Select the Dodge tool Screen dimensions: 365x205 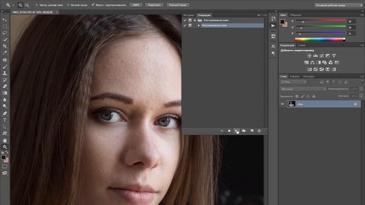tap(5, 106)
